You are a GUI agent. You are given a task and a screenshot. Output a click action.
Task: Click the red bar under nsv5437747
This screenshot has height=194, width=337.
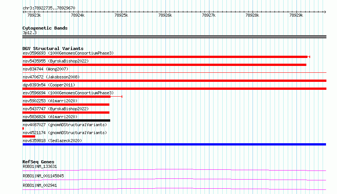(66, 113)
